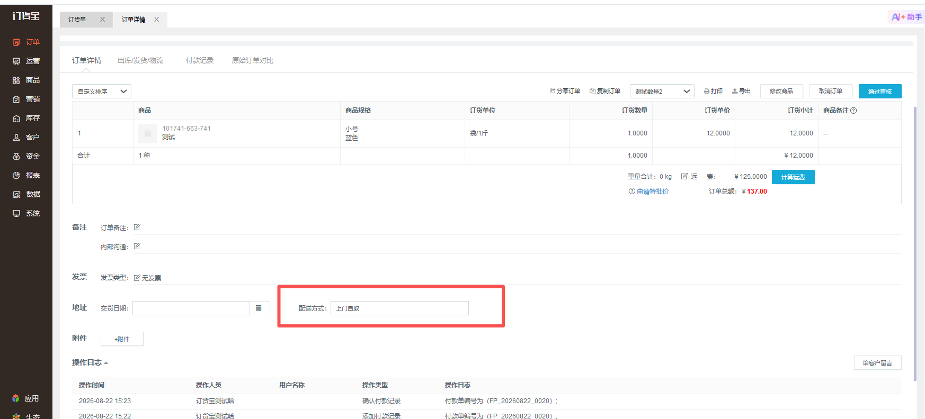This screenshot has width=925, height=419.
Task: Click the 申请特批价 link
Action: (x=653, y=192)
